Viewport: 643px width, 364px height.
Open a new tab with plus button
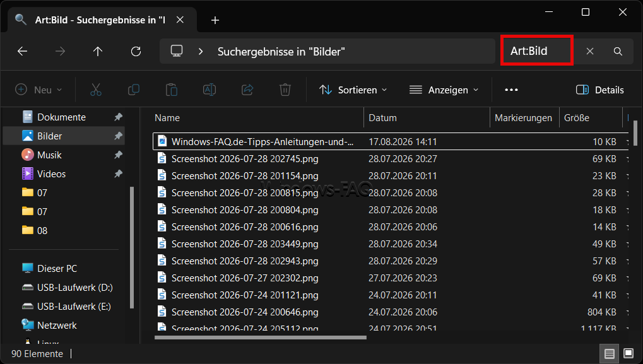coord(215,20)
